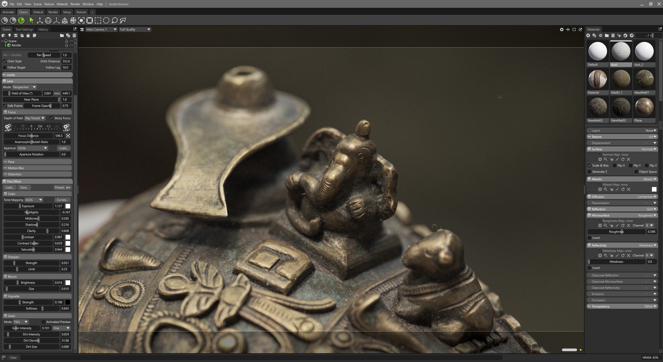Select the NewMat02 material thumbnail
The height and width of the screenshot is (362, 663).
pos(598,109)
